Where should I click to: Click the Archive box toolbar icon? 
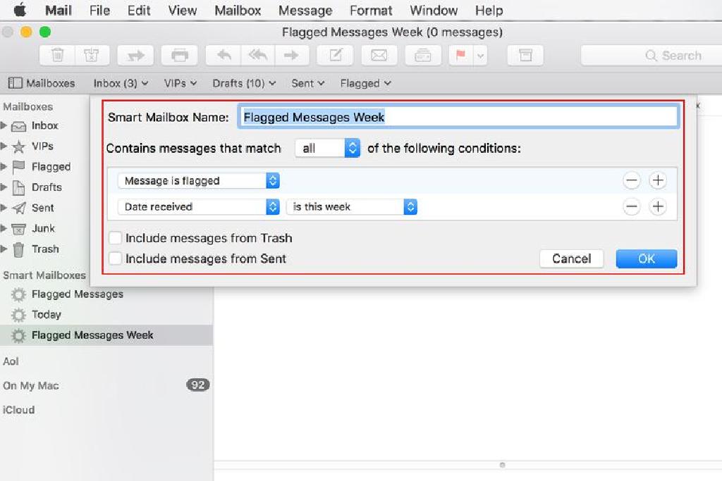525,56
